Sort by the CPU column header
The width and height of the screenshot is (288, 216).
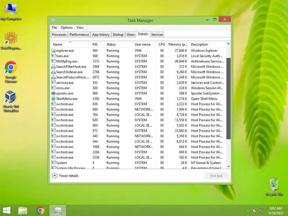[x=161, y=44]
